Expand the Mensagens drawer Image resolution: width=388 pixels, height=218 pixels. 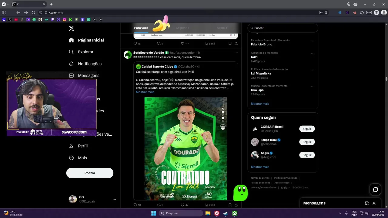pyautogui.click(x=374, y=203)
